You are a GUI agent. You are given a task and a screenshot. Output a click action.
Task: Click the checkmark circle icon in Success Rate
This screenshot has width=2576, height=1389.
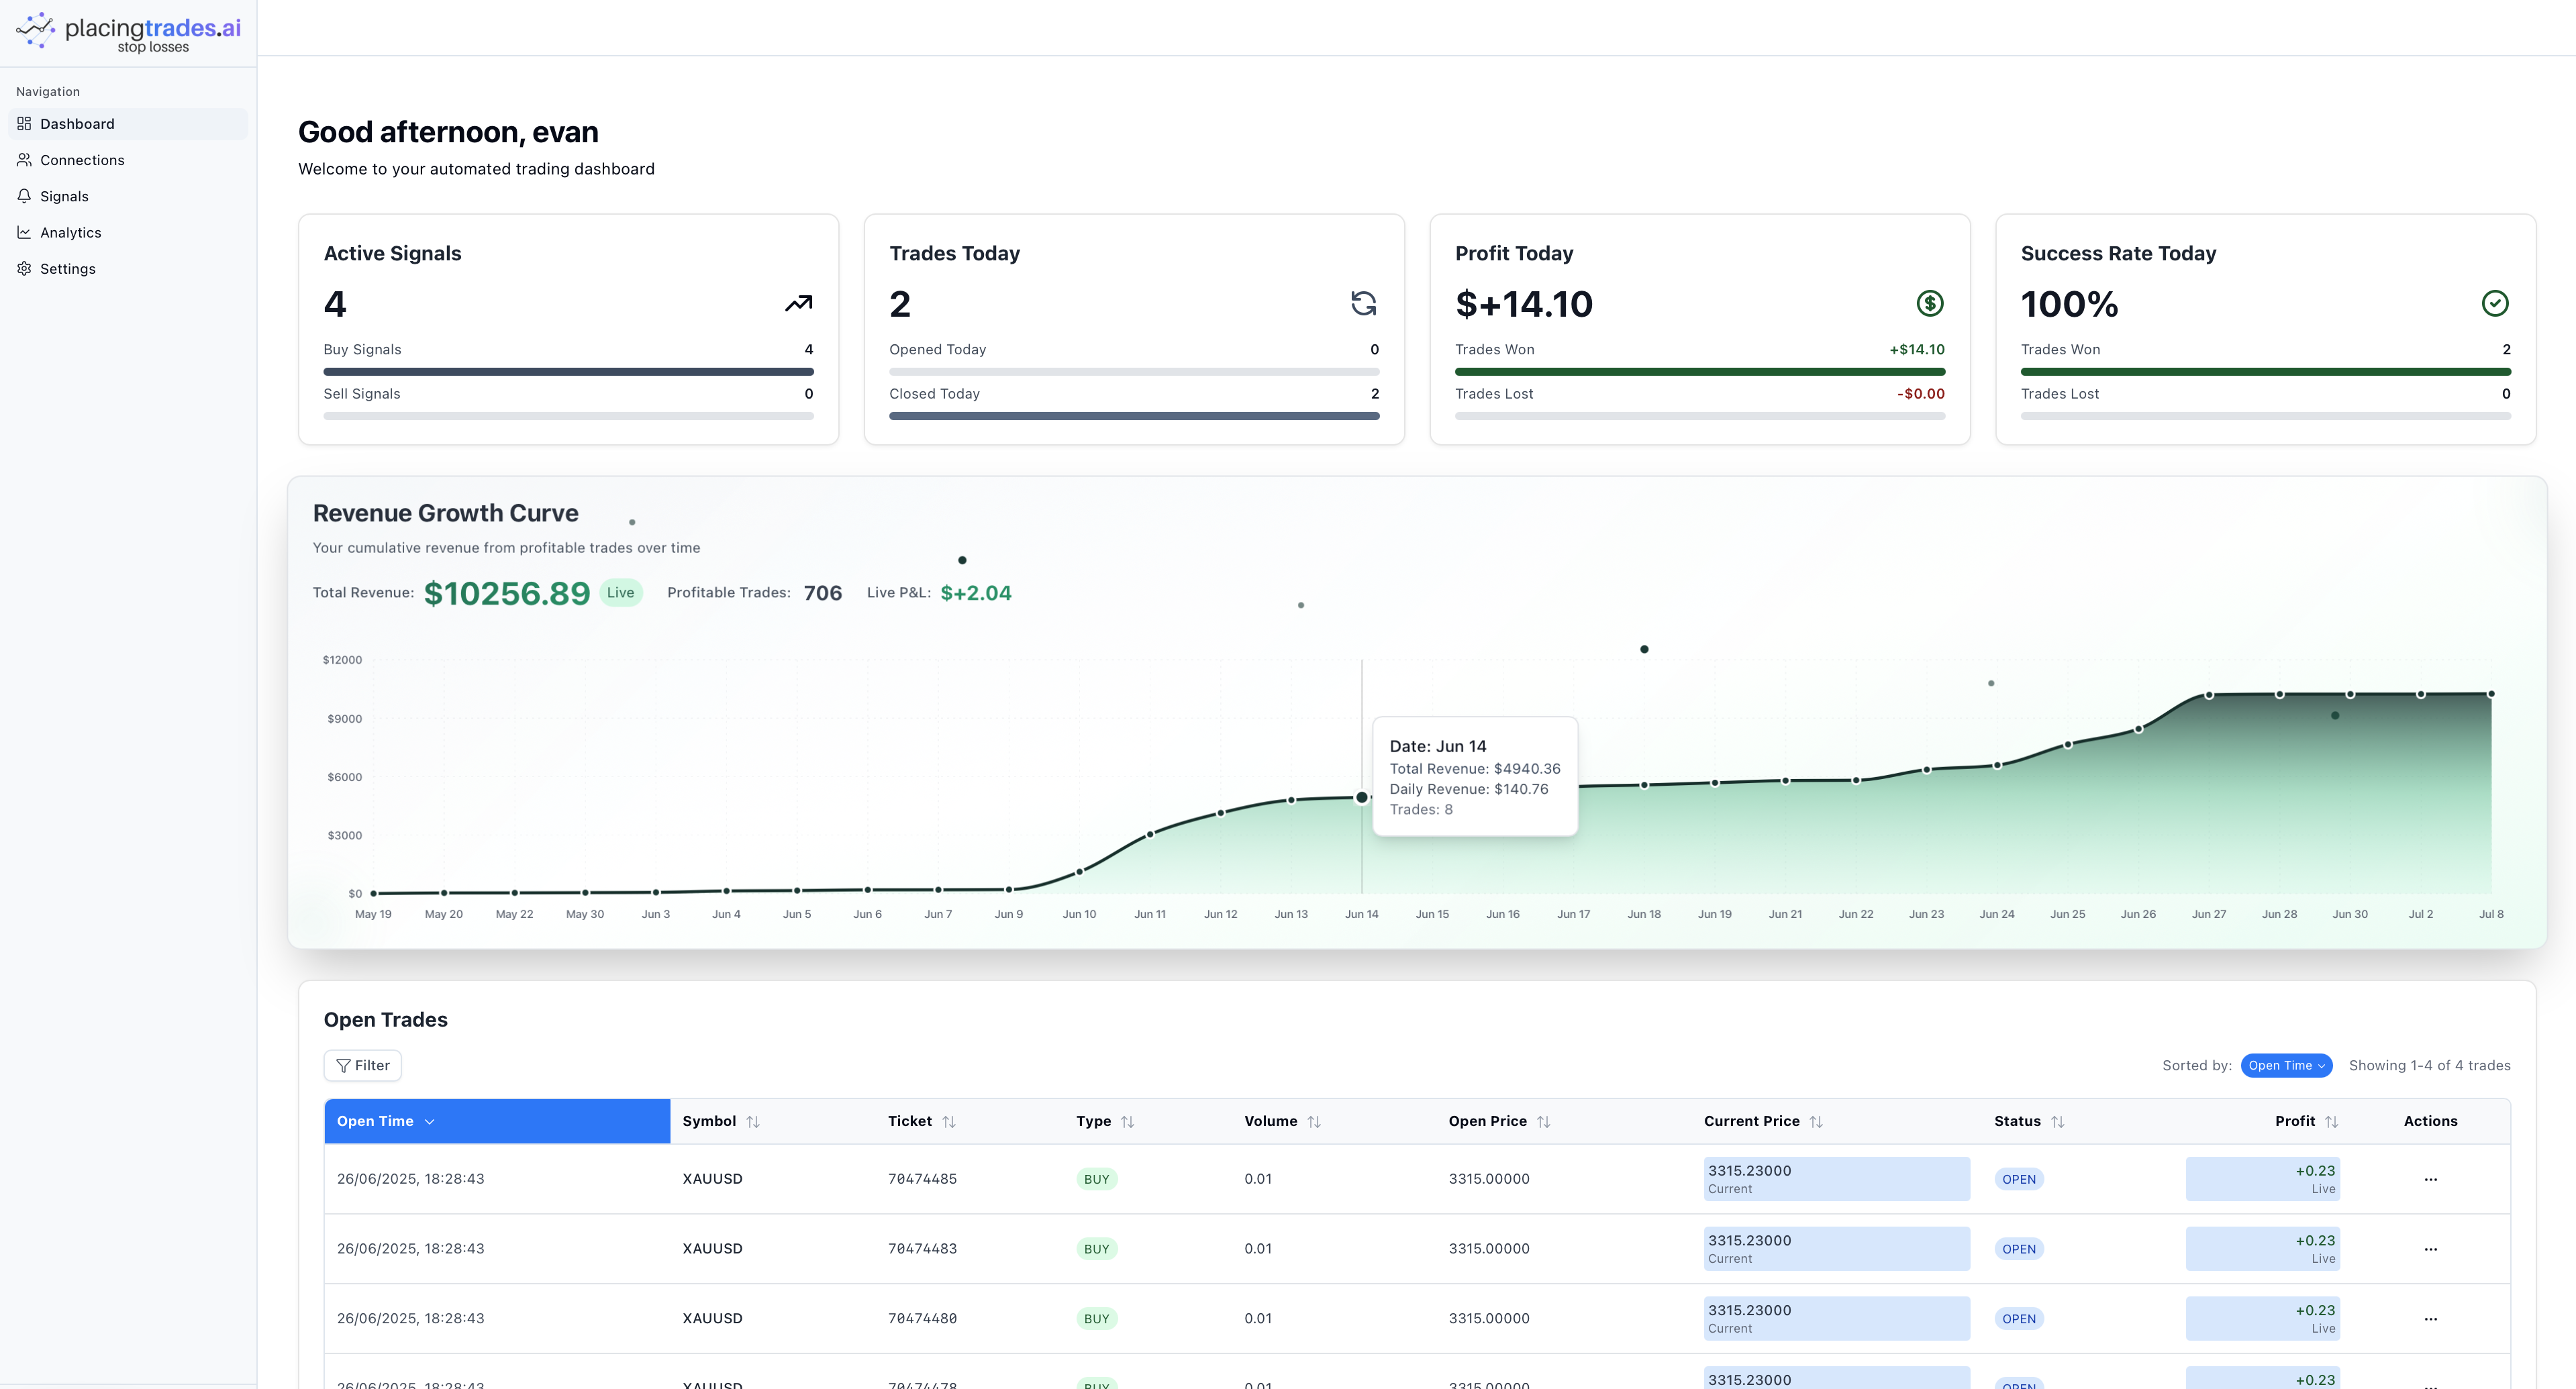2495,303
